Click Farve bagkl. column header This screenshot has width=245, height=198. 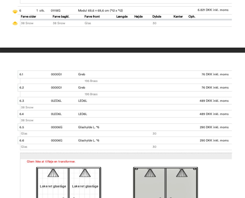coord(61,16)
